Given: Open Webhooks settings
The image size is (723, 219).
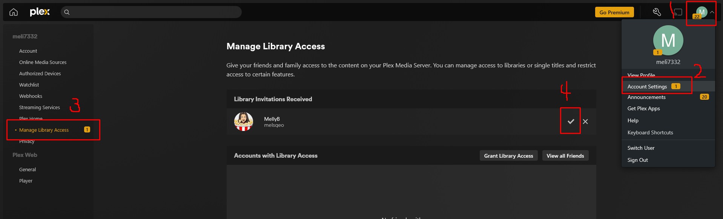Looking at the screenshot, I should click(31, 96).
